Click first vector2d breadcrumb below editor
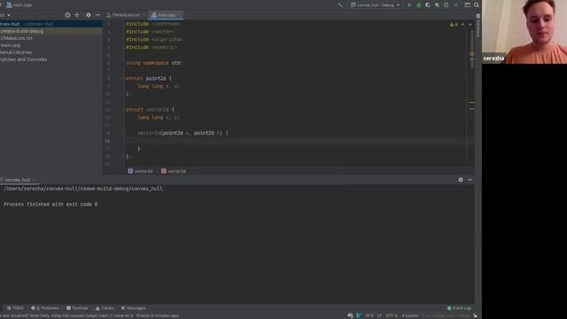The height and width of the screenshot is (319, 567). click(140, 171)
